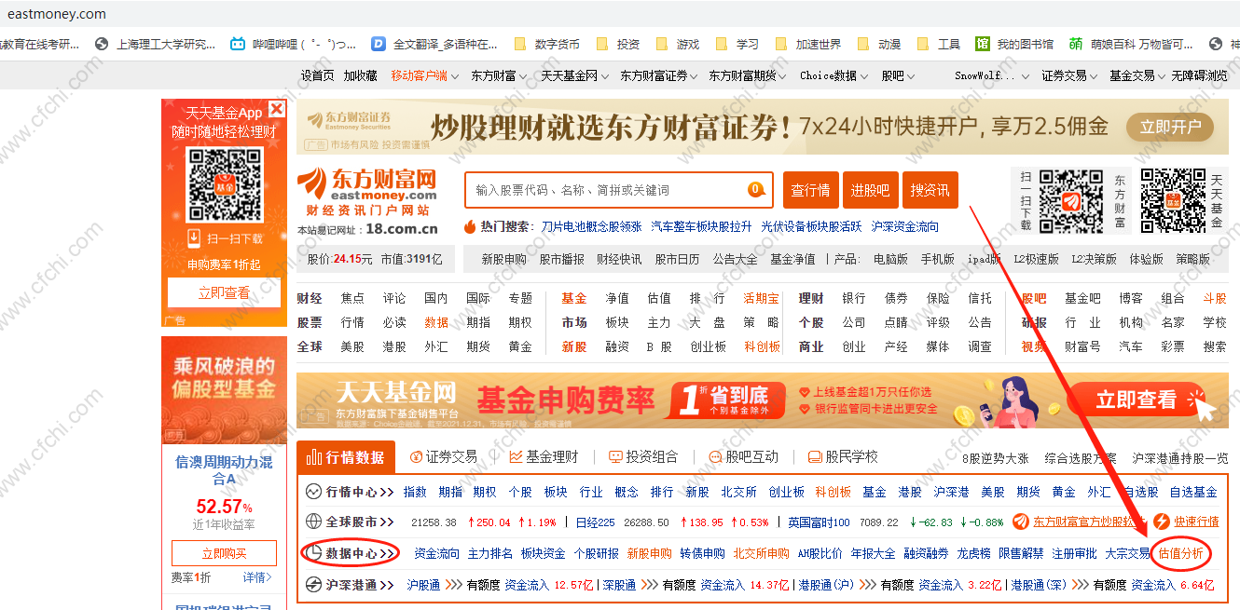Open the 动漫 bookmark folder
The image size is (1240, 610).
pos(879,44)
